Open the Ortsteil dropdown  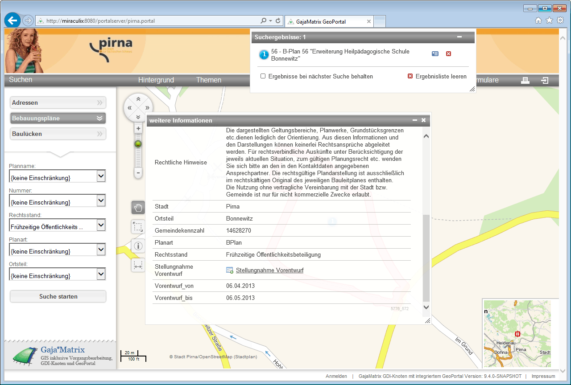coord(101,275)
